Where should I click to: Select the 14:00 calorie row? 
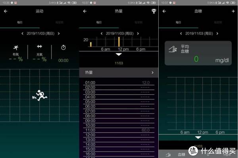[x=119, y=145]
